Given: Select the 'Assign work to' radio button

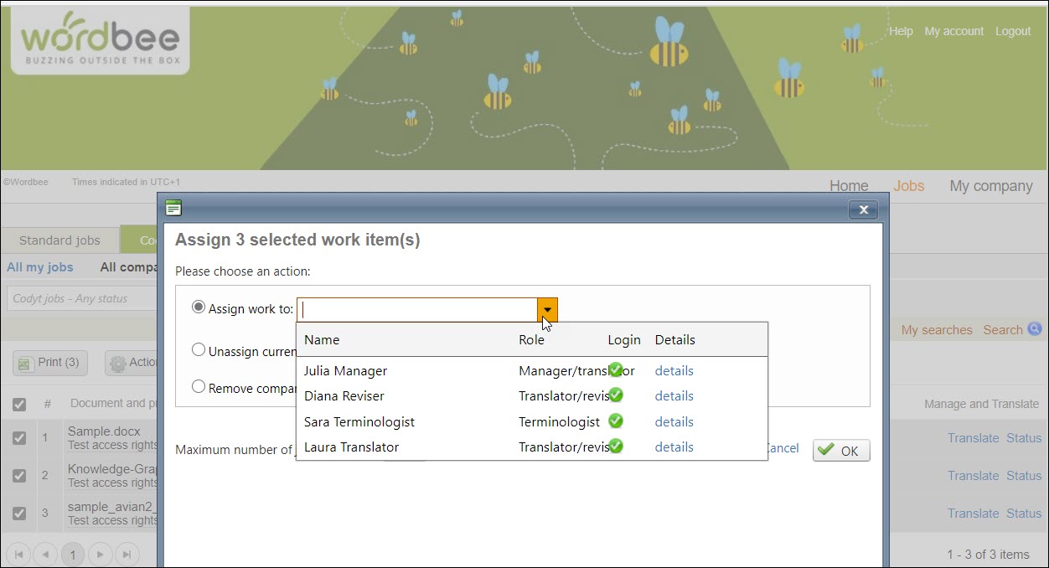Looking at the screenshot, I should (x=199, y=307).
